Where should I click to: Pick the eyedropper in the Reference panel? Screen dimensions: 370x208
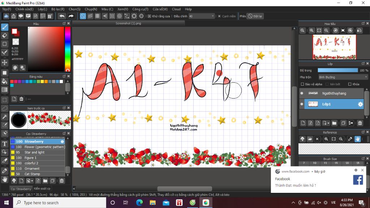(350, 139)
